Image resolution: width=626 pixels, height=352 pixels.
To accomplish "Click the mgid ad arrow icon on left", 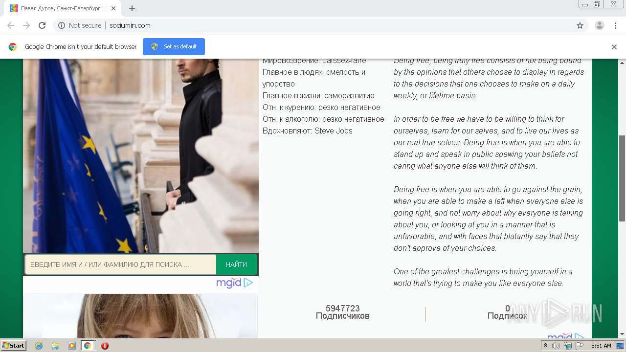I will (x=248, y=283).
